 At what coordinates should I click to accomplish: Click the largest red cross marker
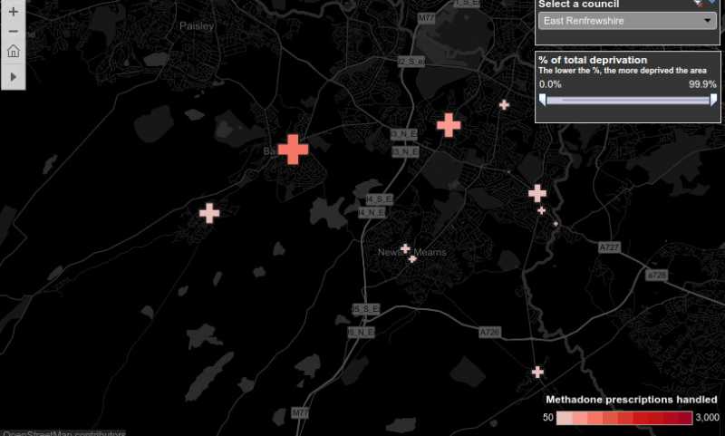(x=293, y=149)
